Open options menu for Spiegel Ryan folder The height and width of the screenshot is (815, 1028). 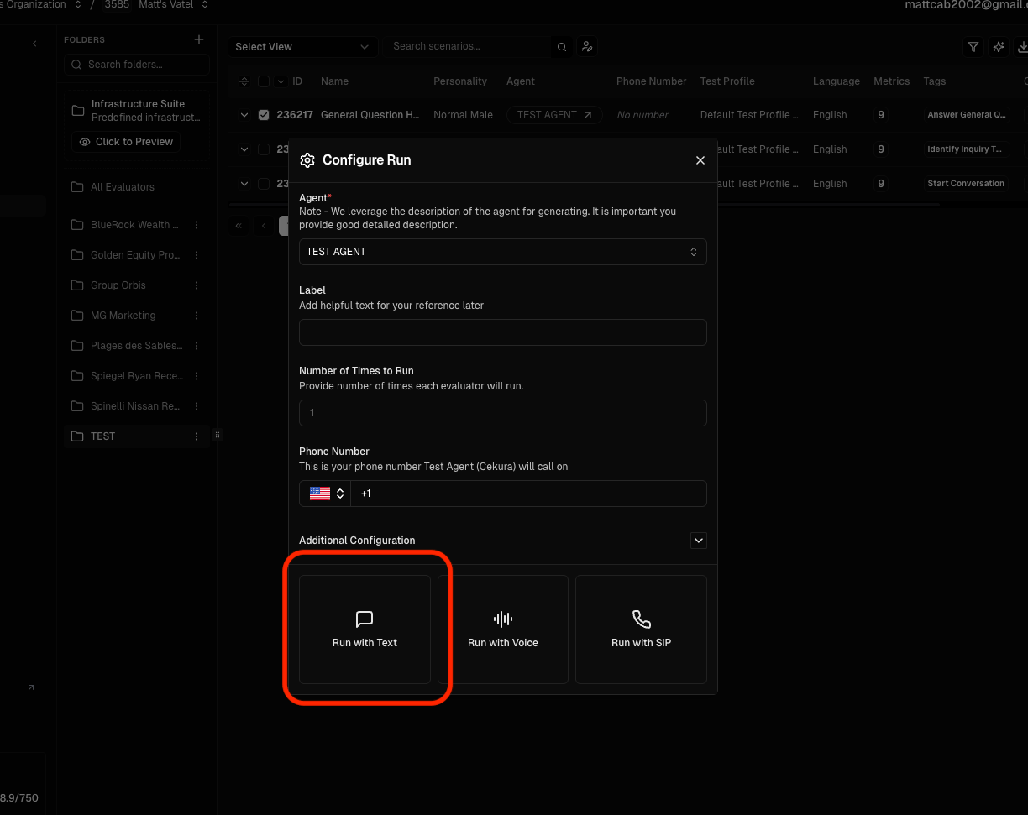(197, 376)
